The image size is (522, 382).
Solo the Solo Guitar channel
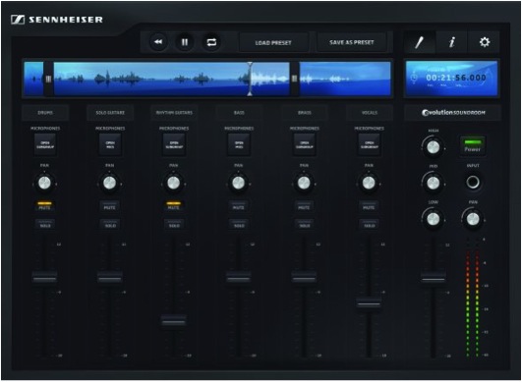coord(110,224)
